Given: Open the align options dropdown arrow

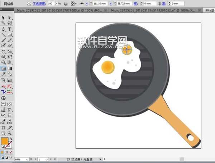Looking at the screenshot, I should tap(76, 4).
